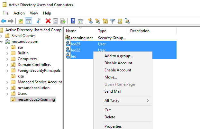
Task: Click the leo user icon
Action: [x=68, y=56]
